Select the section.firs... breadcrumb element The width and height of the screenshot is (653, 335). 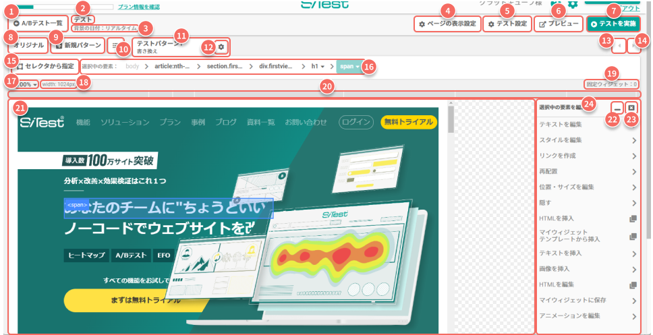coord(225,66)
